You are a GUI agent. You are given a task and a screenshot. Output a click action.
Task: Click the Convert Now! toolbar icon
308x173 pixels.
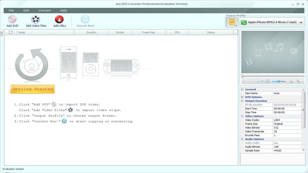coord(85,19)
